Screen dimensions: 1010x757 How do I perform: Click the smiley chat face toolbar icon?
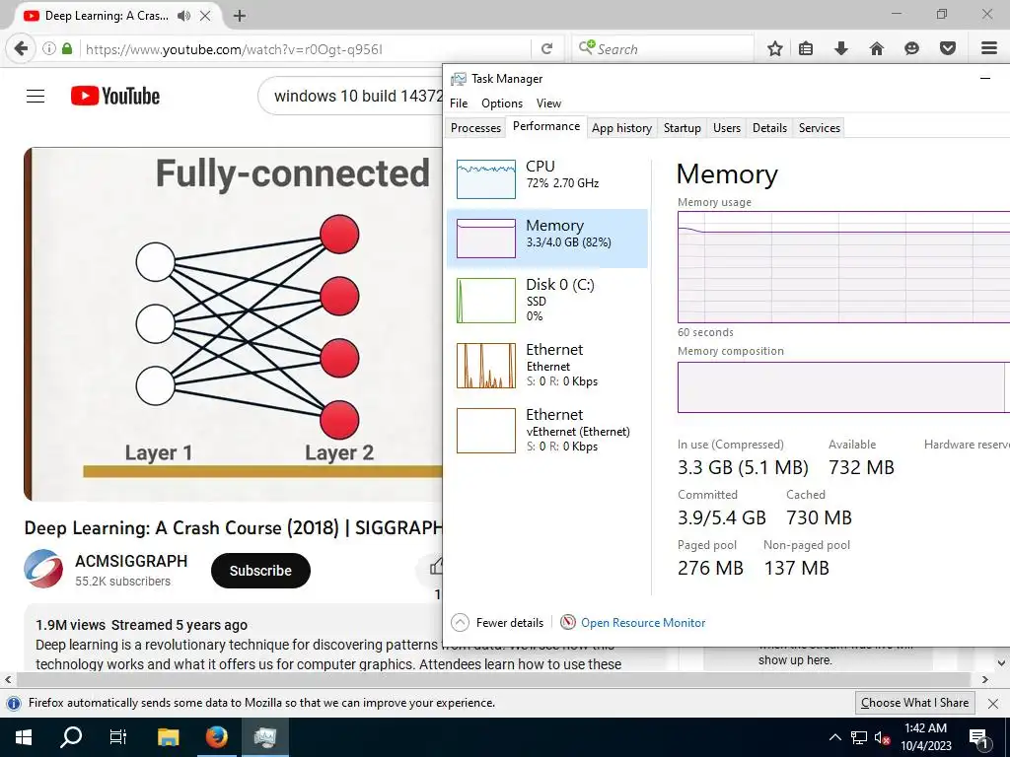tap(911, 49)
